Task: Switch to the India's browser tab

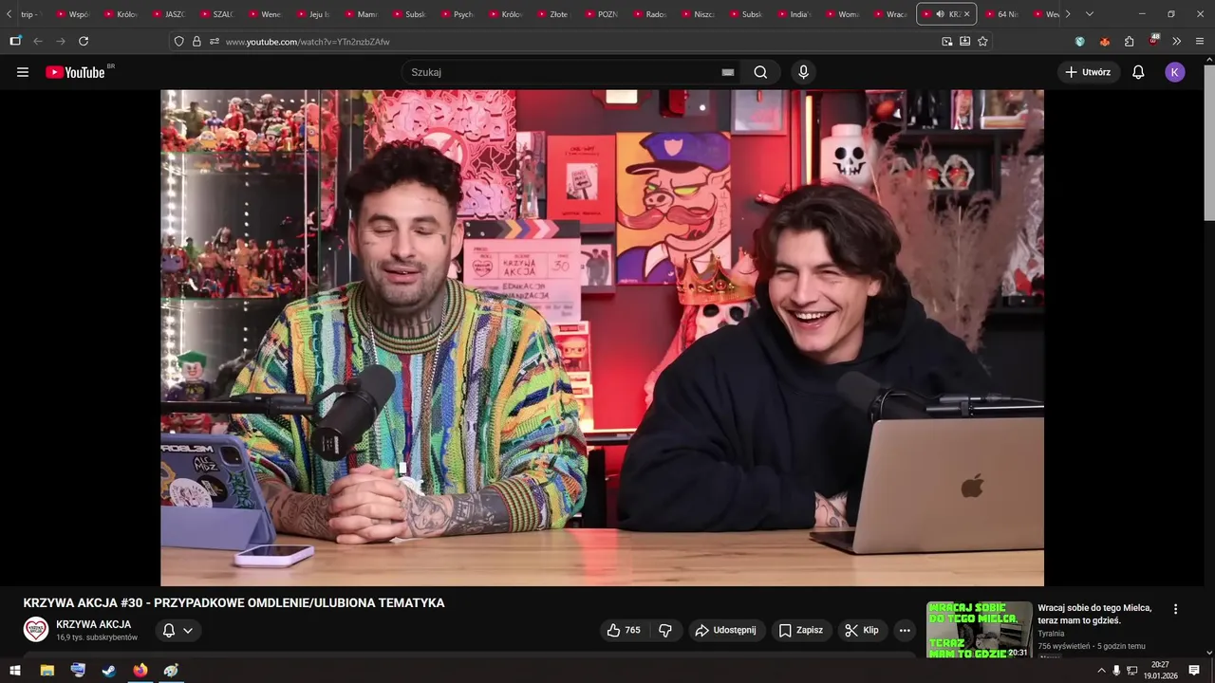Action: click(x=794, y=14)
